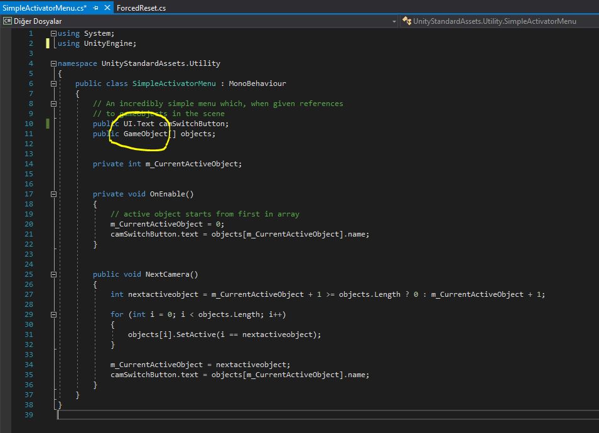Collapse the NextCamera method
Screen dimensions: 599x433
click(x=54, y=274)
